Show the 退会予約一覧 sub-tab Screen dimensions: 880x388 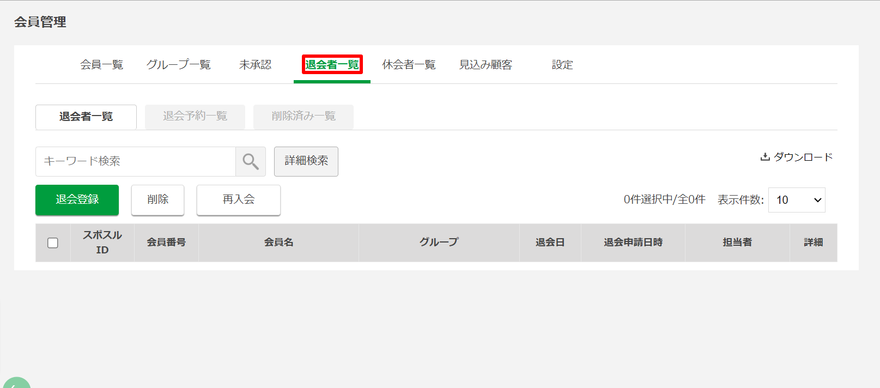point(195,117)
